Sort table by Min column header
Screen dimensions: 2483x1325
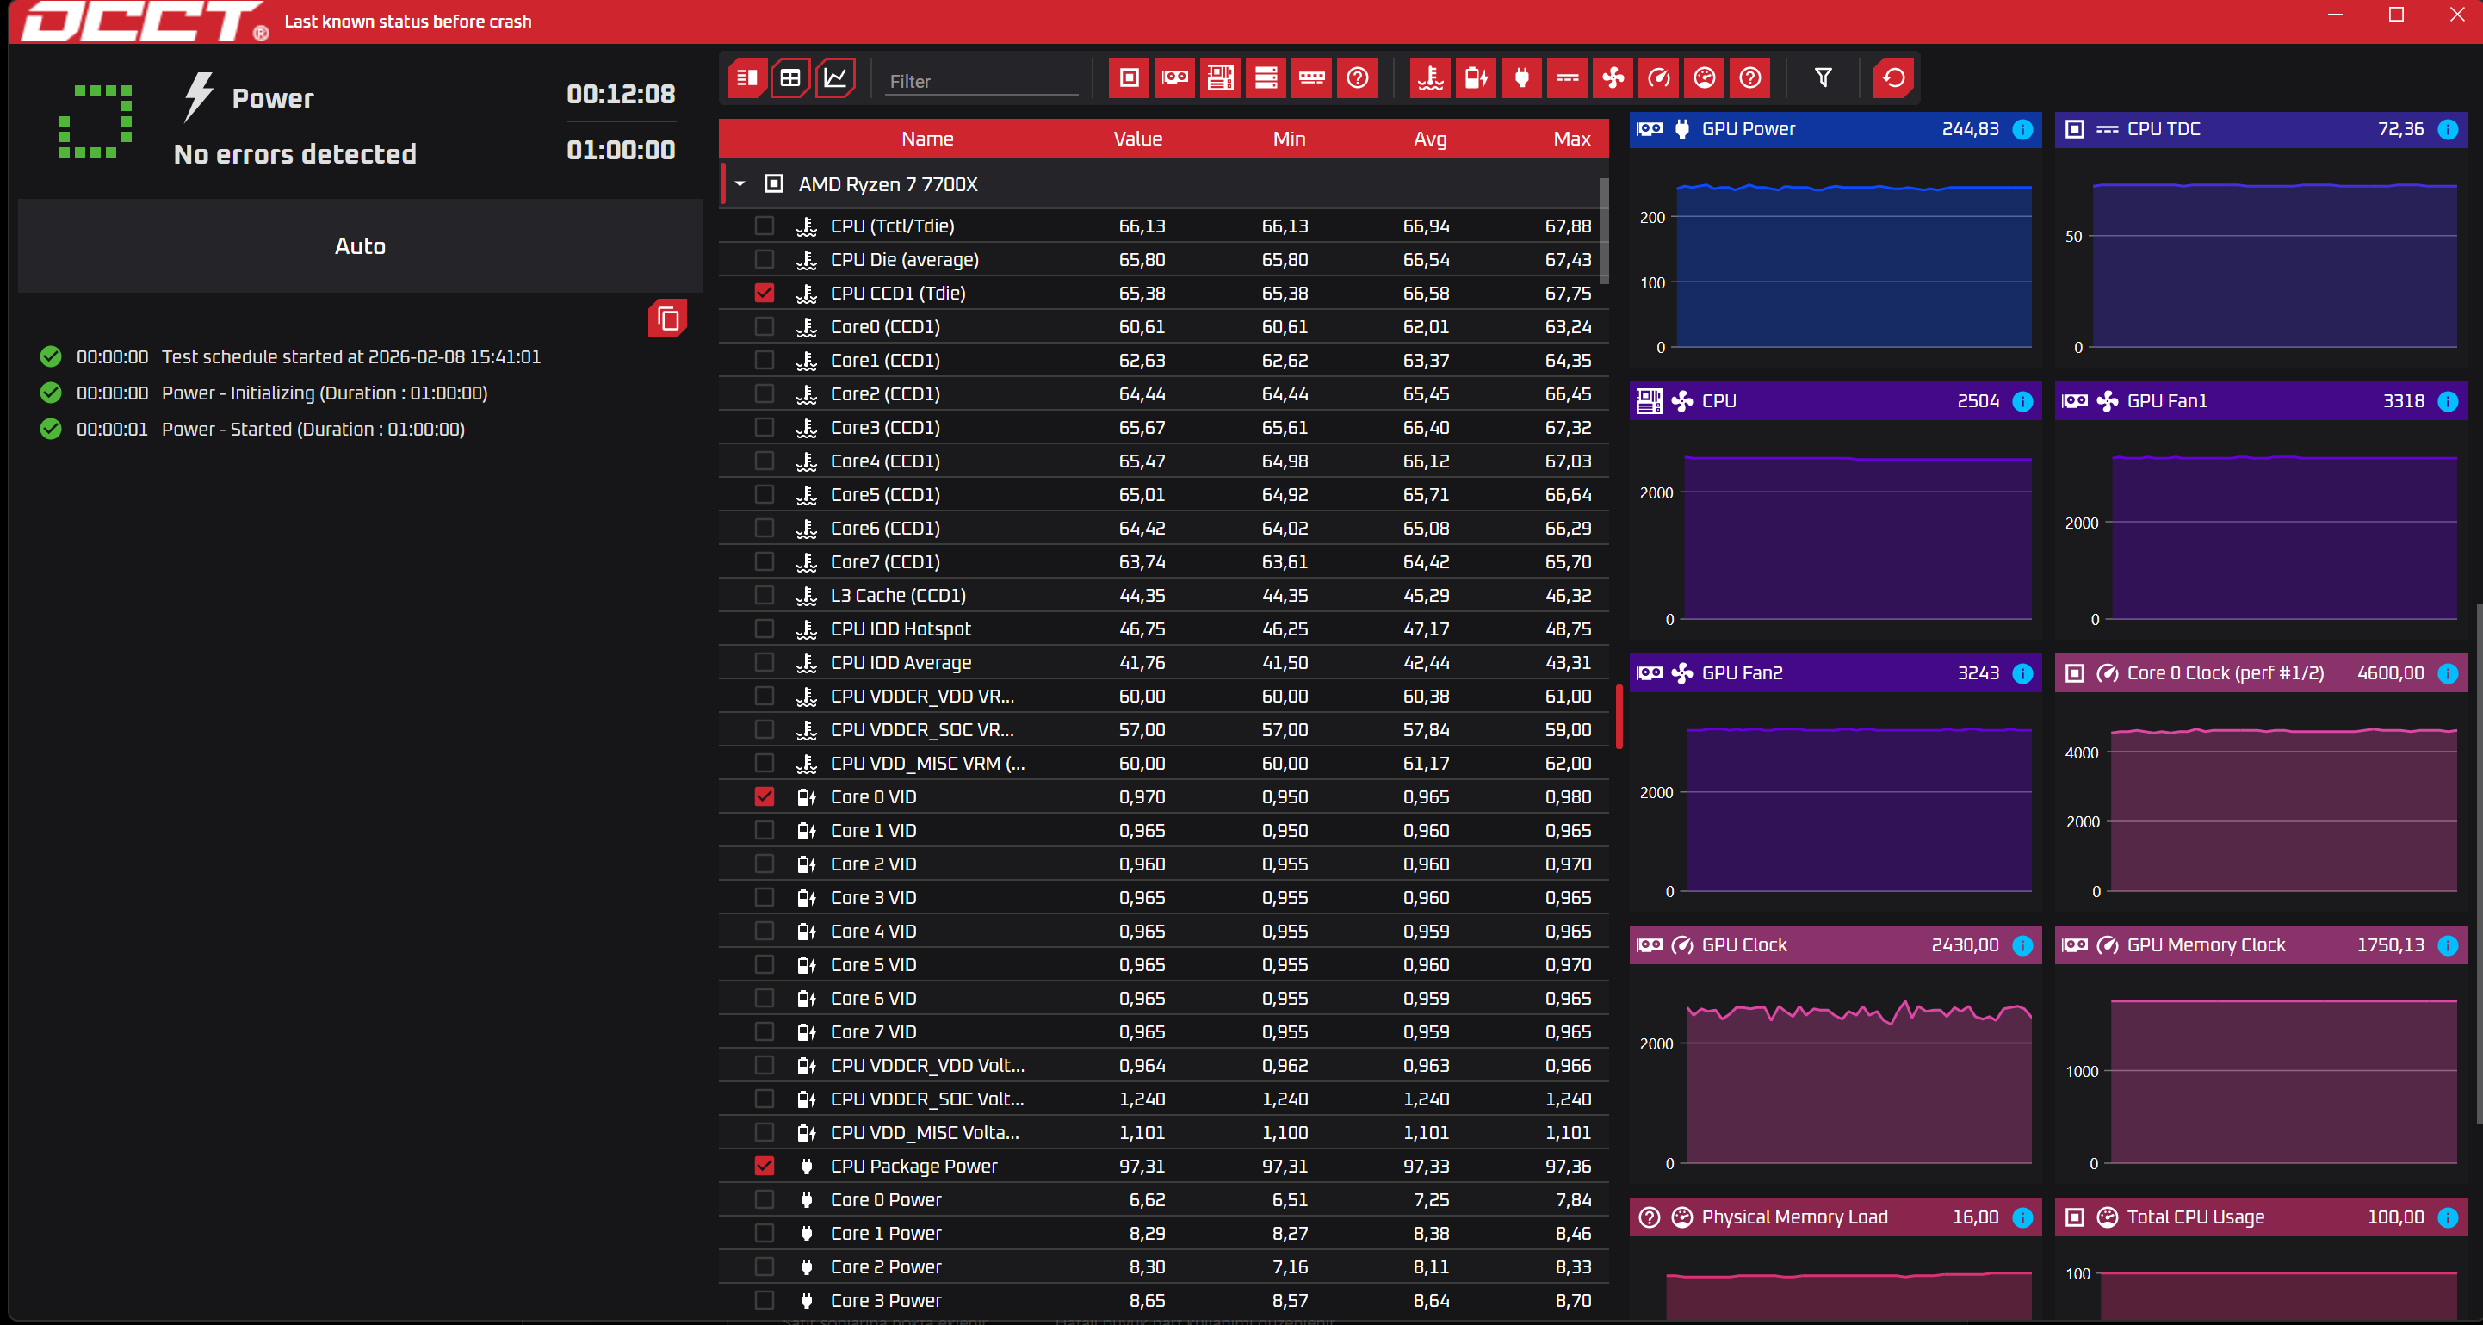coord(1289,139)
